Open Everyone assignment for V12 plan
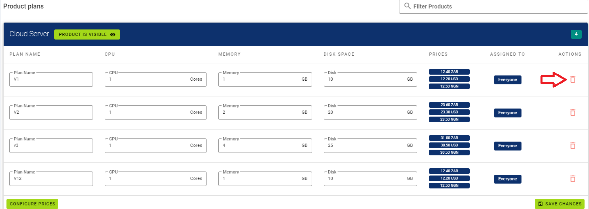 pos(507,179)
